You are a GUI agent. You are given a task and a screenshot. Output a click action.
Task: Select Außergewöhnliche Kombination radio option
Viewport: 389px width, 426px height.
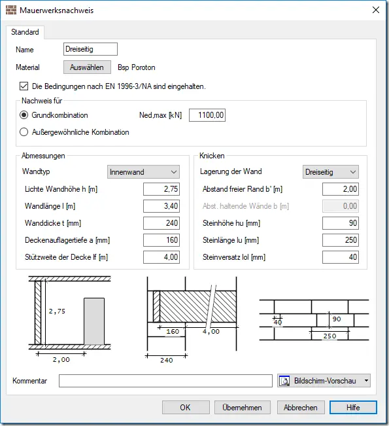24,132
